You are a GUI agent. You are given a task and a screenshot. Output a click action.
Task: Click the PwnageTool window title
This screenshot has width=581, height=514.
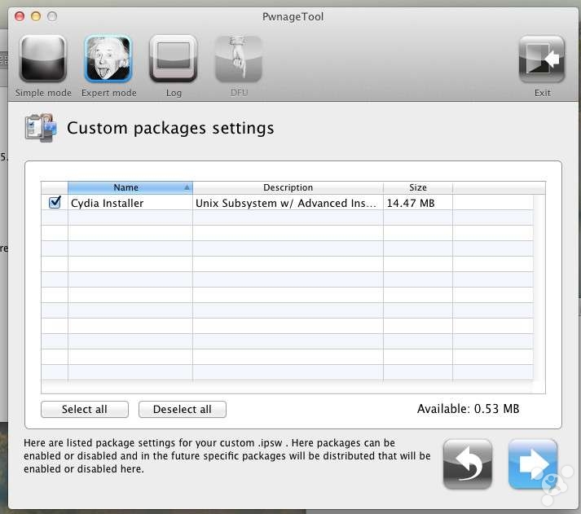293,16
